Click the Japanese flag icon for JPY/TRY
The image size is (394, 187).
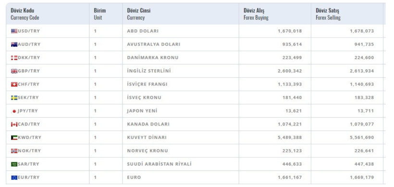pyautogui.click(x=14, y=111)
